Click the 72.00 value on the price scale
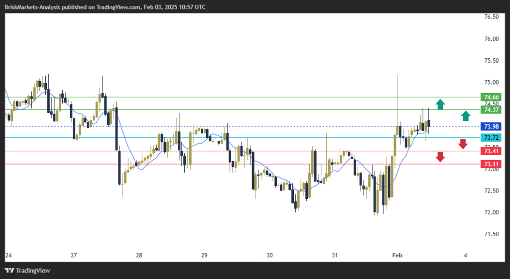Image resolution: width=510 pixels, height=279 pixels. point(491,212)
